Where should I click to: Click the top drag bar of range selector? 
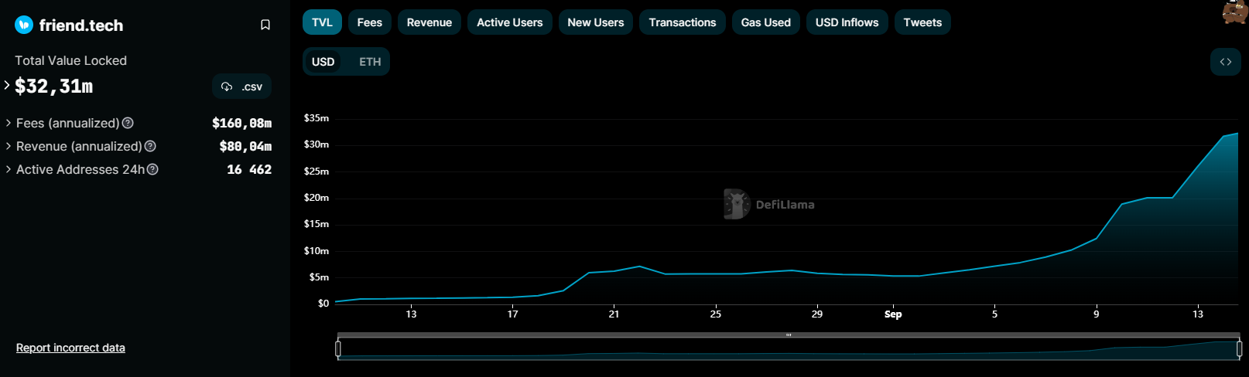[789, 335]
